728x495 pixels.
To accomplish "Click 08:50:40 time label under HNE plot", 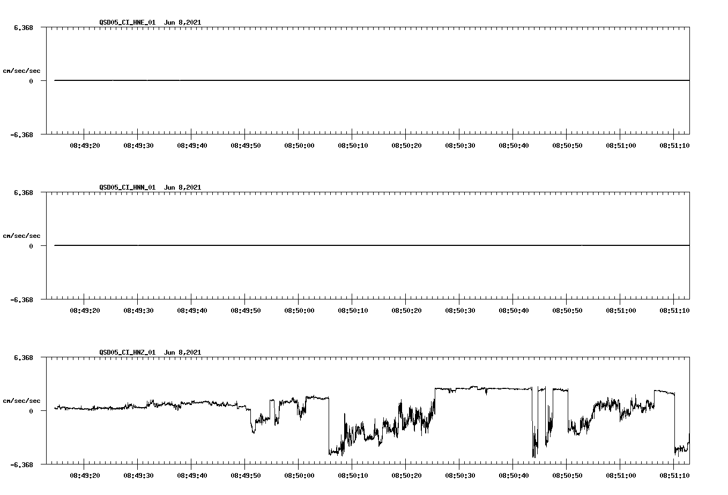I will pyautogui.click(x=514, y=146).
